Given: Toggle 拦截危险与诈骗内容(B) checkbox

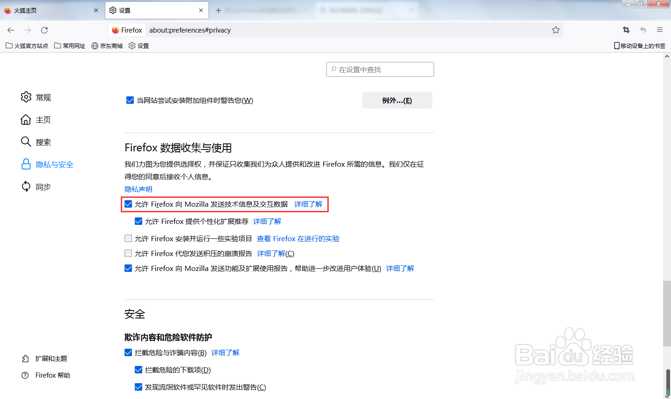Looking at the screenshot, I should [x=128, y=352].
